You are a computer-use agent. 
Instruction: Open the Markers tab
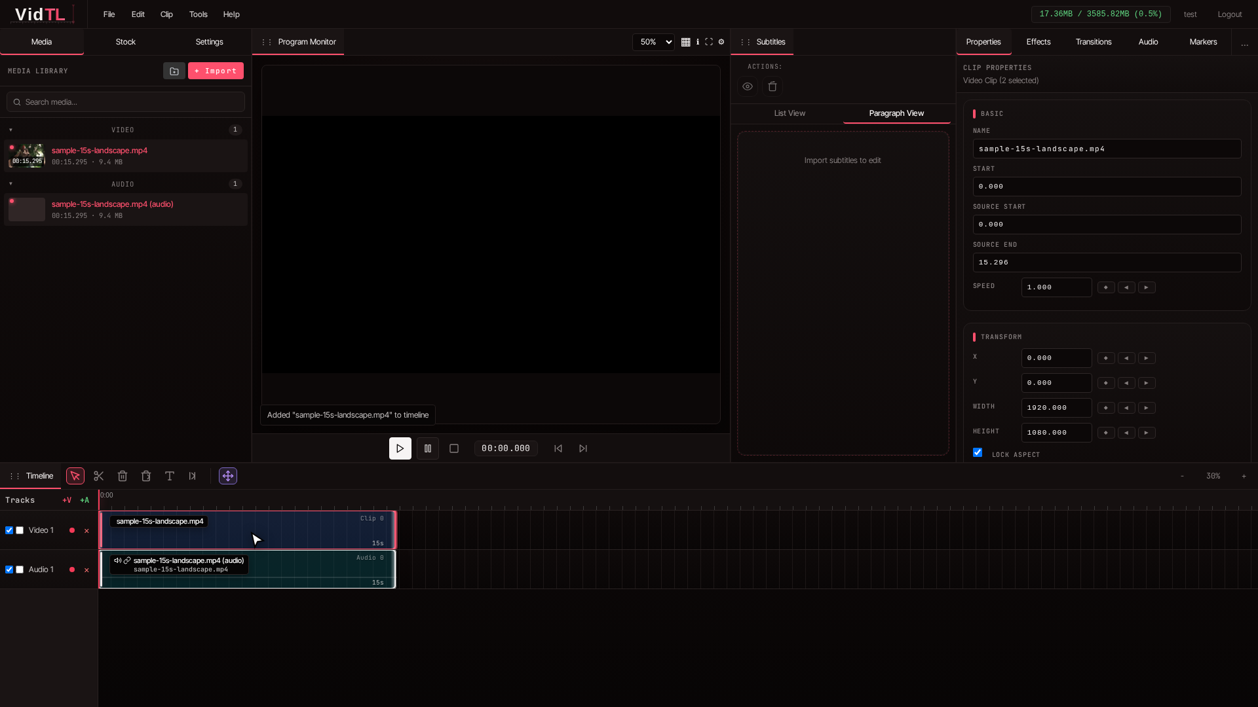point(1204,42)
